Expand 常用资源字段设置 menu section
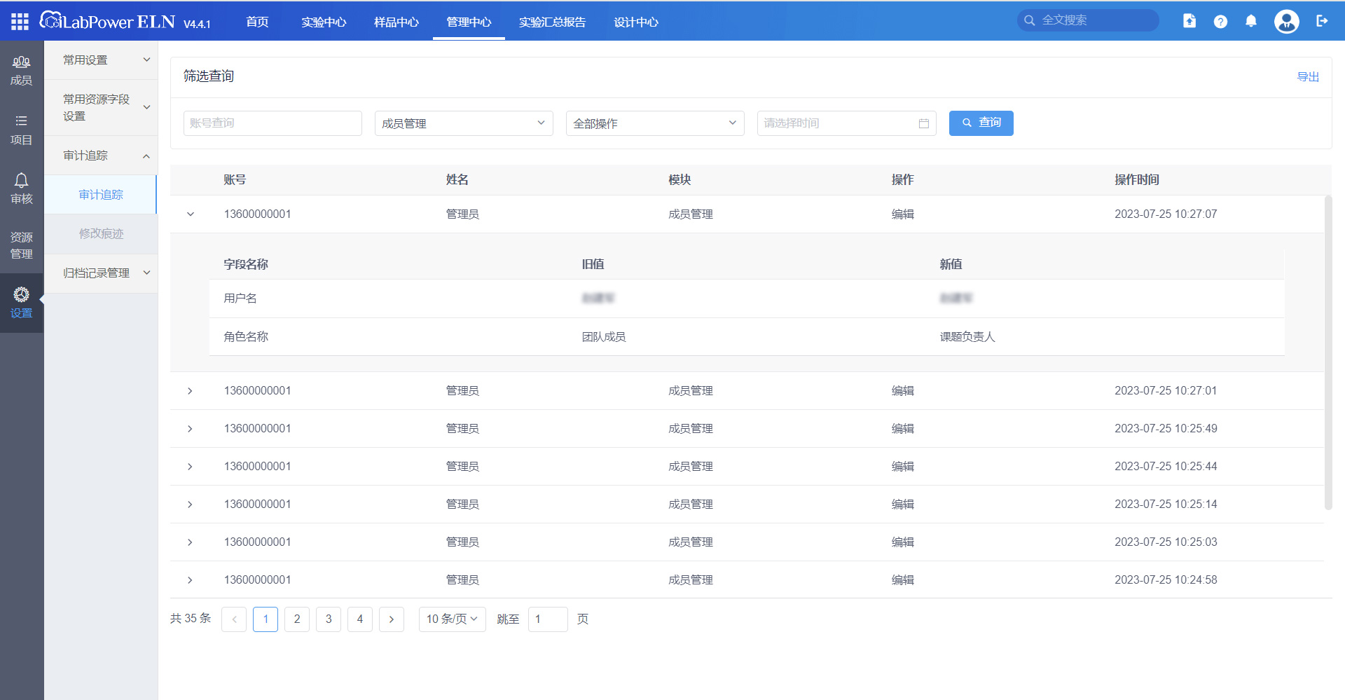The height and width of the screenshot is (700, 1345). pyautogui.click(x=101, y=107)
